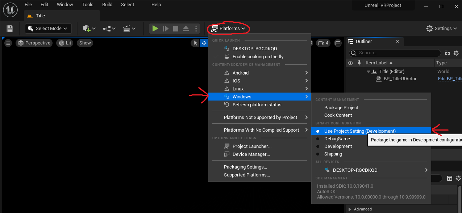Expand Windows platform submenu entry
Image resolution: width=462 pixels, height=213 pixels.
pos(259,97)
